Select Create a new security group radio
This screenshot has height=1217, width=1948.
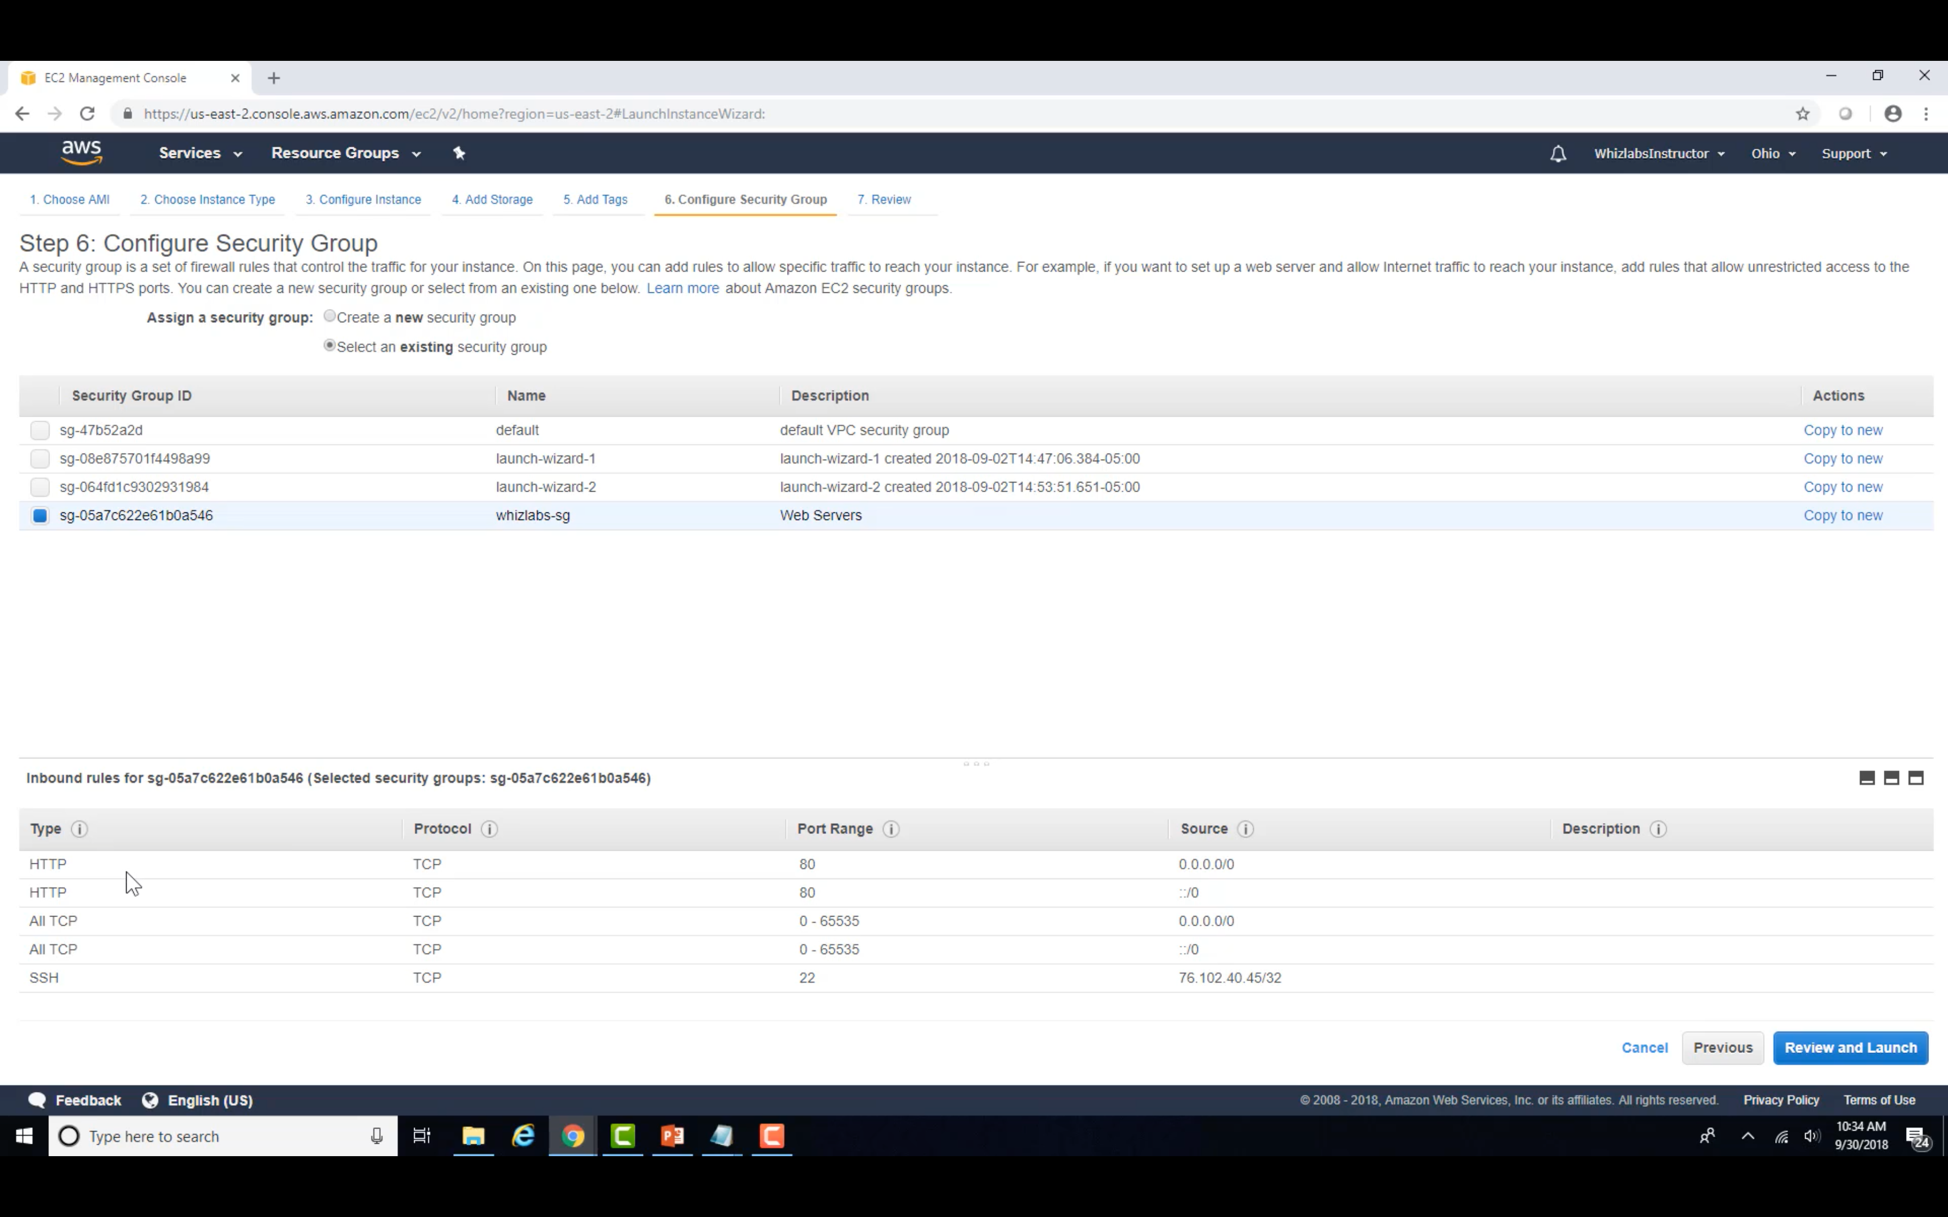point(329,316)
